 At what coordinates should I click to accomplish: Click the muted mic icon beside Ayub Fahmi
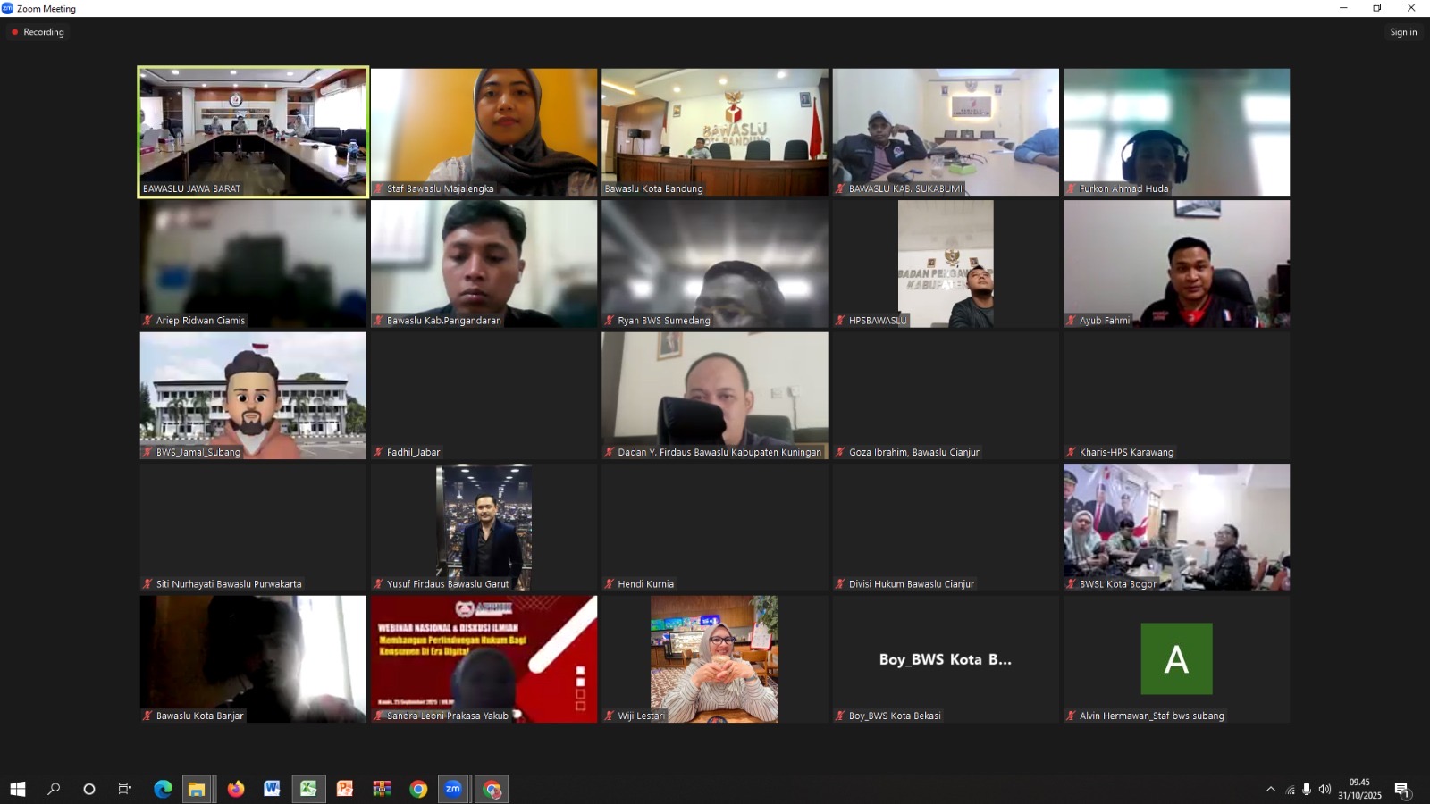click(x=1071, y=321)
